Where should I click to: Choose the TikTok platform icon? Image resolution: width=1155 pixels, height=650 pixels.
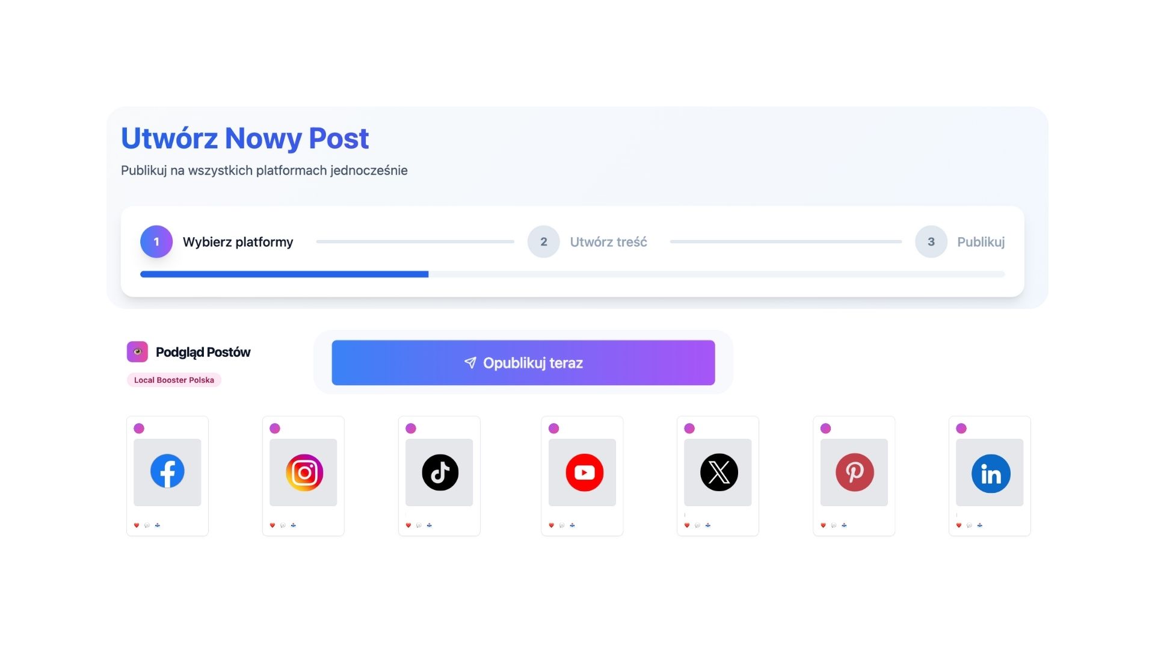(440, 472)
